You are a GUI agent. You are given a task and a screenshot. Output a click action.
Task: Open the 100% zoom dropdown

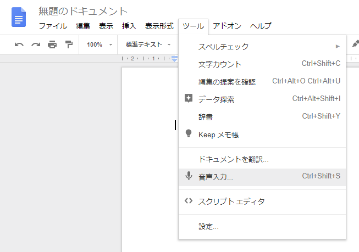click(x=100, y=44)
